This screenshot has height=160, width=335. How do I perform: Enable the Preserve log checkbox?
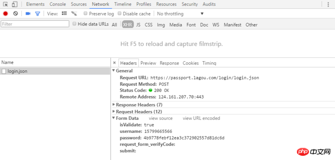(85, 13)
